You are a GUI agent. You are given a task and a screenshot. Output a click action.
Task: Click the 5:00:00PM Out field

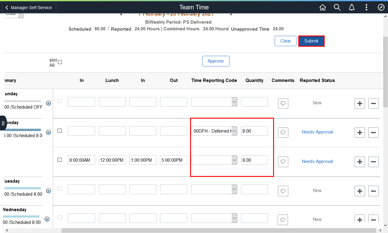point(174,160)
